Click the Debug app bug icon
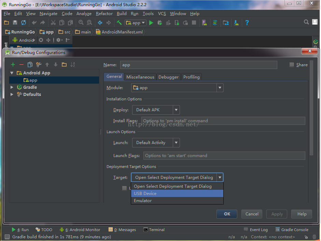 coord(160,23)
